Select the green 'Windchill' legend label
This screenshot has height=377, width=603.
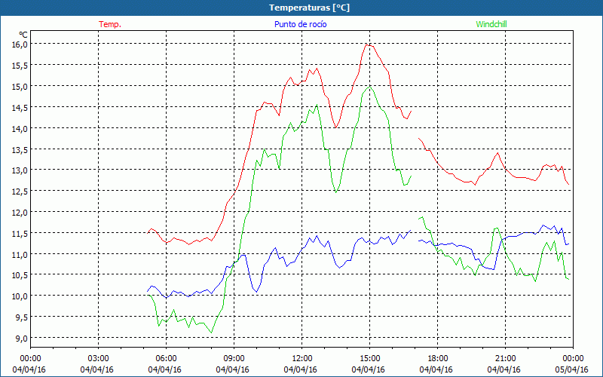pos(491,24)
